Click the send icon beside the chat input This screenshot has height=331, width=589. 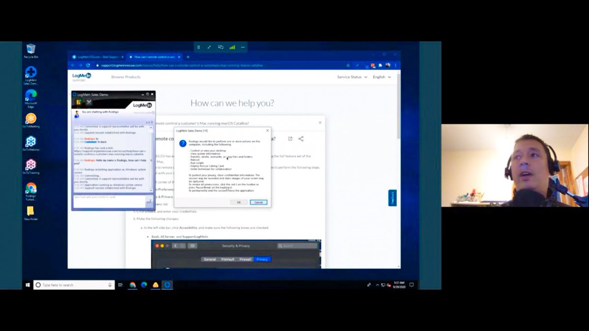tap(149, 200)
